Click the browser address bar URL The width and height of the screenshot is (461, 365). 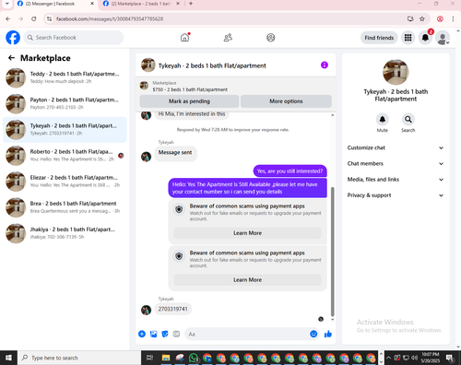click(x=110, y=19)
